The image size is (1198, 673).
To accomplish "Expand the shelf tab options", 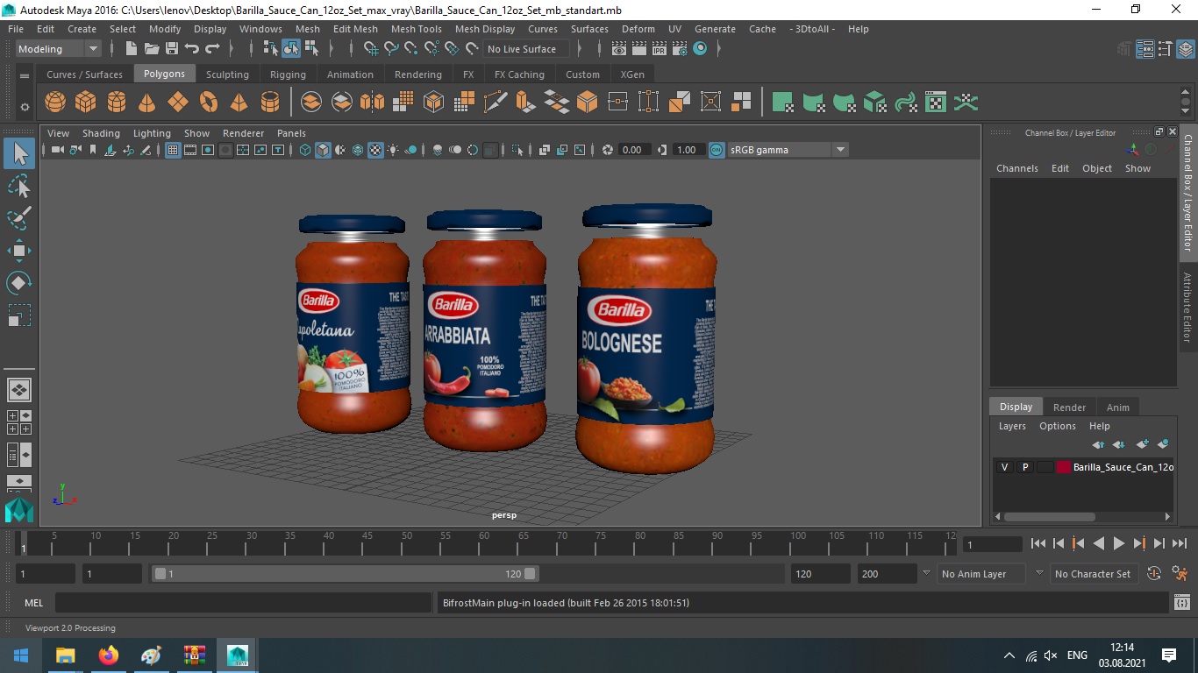I will (x=25, y=76).
